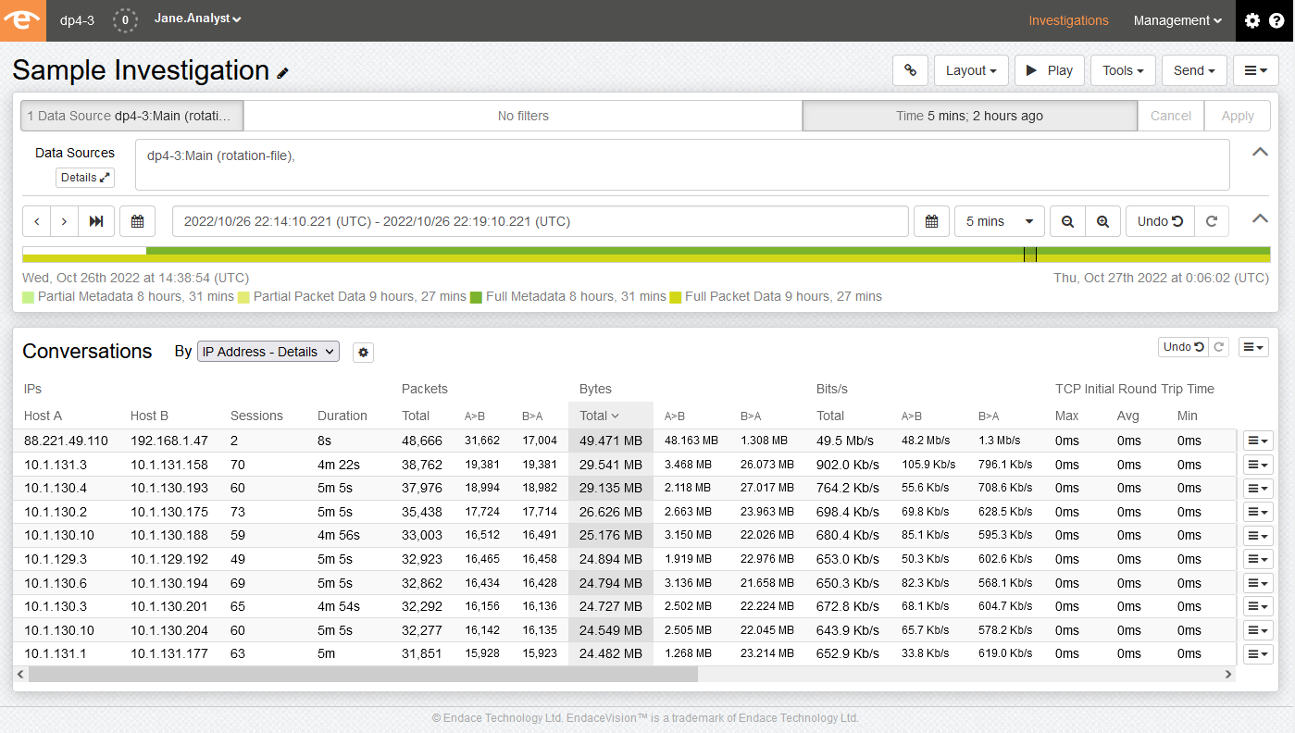
Task: Open the 1 Data Source tab
Action: pyautogui.click(x=132, y=116)
